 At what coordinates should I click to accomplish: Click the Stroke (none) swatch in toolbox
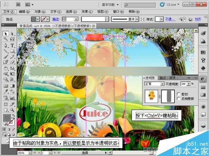pos(11,122)
